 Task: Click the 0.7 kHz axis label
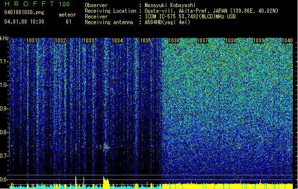[x=4, y=156]
